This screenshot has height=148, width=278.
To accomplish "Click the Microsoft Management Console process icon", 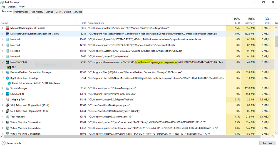I will [8, 28].
